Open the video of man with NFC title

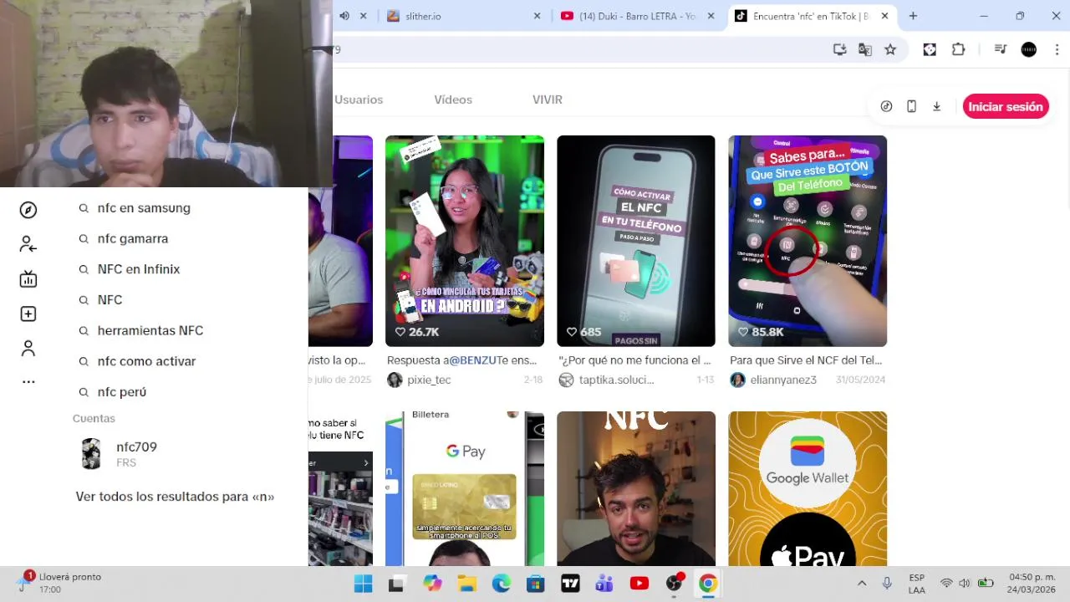click(x=636, y=488)
